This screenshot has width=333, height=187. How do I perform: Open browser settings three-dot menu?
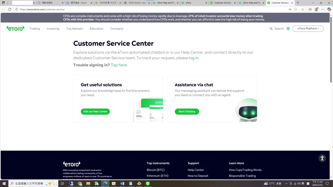pyautogui.click(x=323, y=9)
